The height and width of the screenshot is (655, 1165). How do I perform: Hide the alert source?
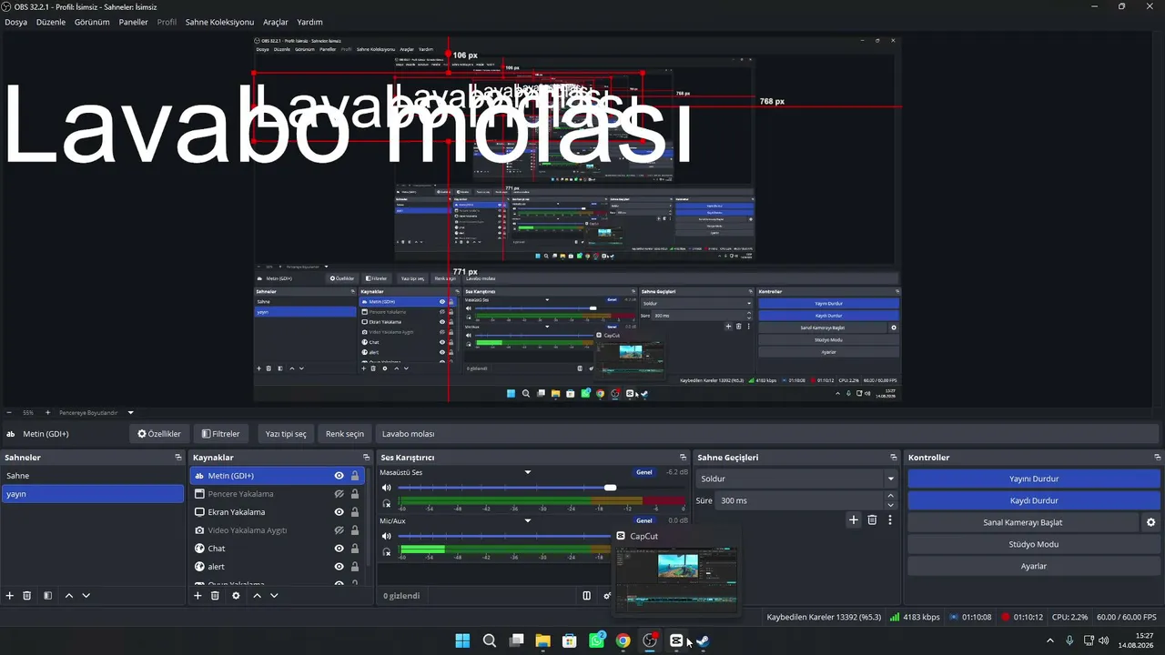tap(339, 567)
